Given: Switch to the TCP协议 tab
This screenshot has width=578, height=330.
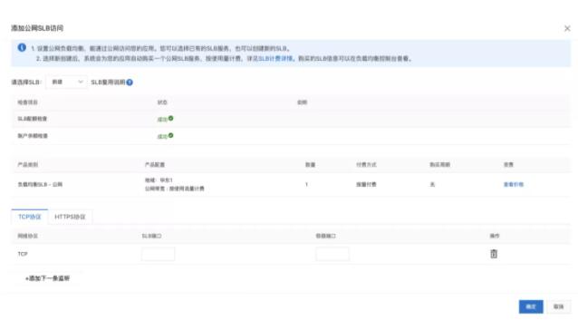Looking at the screenshot, I should point(30,217).
